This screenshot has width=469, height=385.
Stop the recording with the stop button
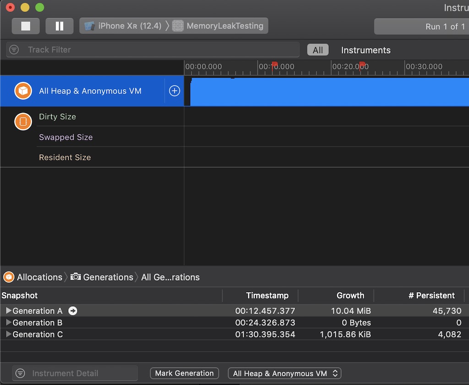26,26
